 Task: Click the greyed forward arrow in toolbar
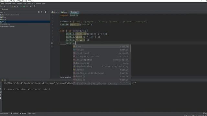coord(8,6)
